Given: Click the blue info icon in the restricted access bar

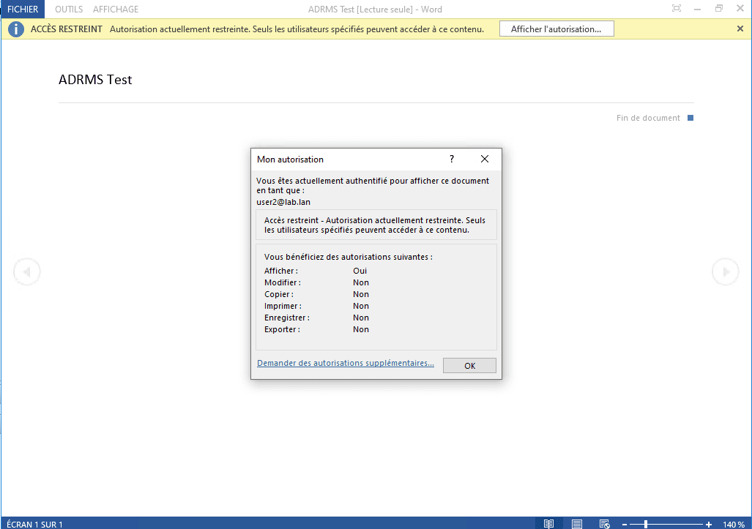Looking at the screenshot, I should coord(16,29).
